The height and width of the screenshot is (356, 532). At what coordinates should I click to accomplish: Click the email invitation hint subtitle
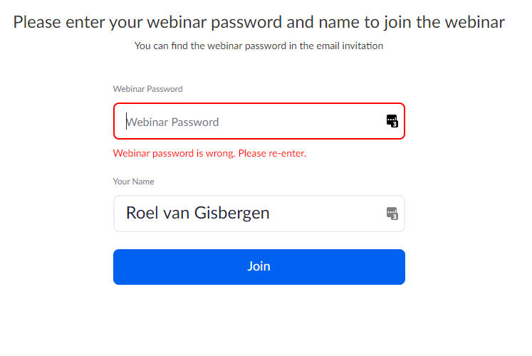tap(259, 46)
